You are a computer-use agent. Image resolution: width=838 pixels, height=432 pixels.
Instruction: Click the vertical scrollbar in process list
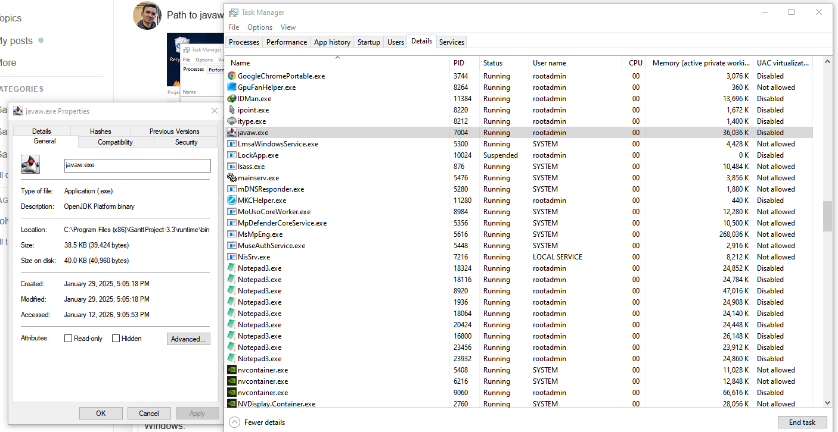coord(827,215)
